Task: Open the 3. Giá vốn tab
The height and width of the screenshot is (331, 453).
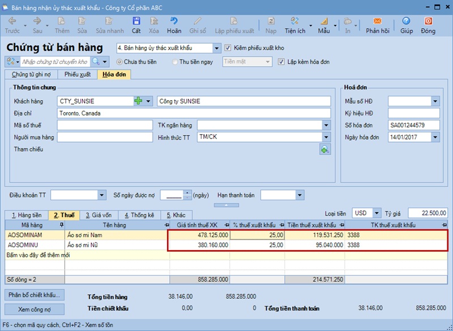Action: [x=97, y=215]
